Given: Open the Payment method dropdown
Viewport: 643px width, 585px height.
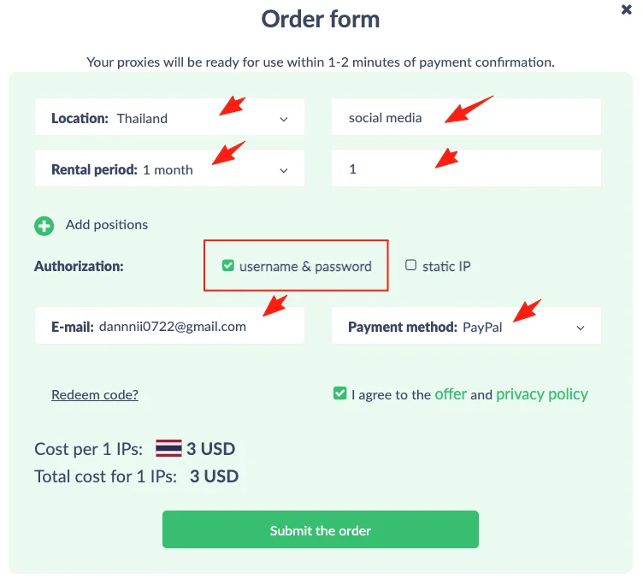Looking at the screenshot, I should 466,326.
